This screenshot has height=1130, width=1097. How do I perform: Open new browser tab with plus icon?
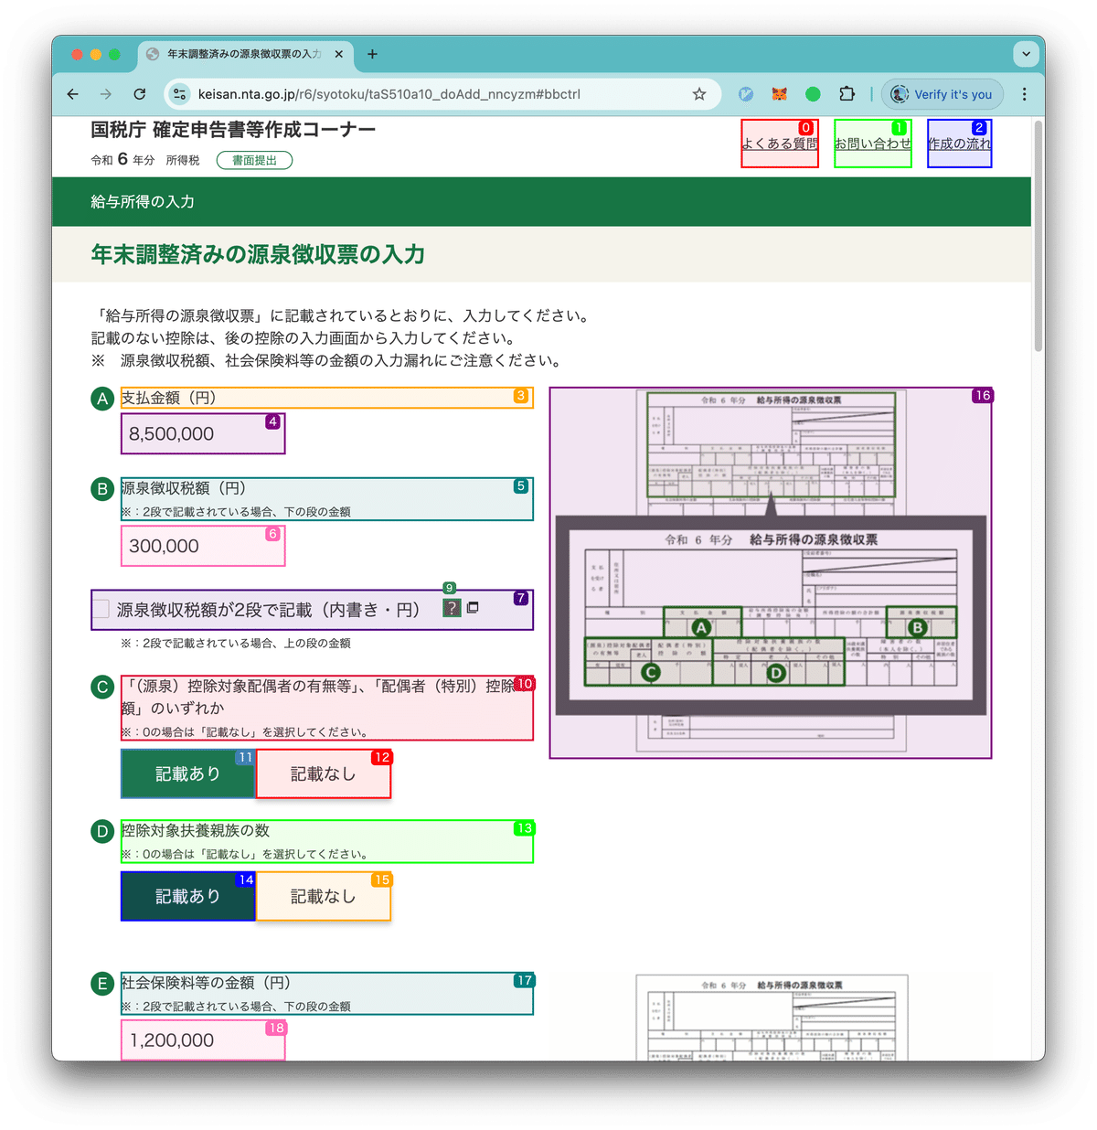tap(372, 54)
